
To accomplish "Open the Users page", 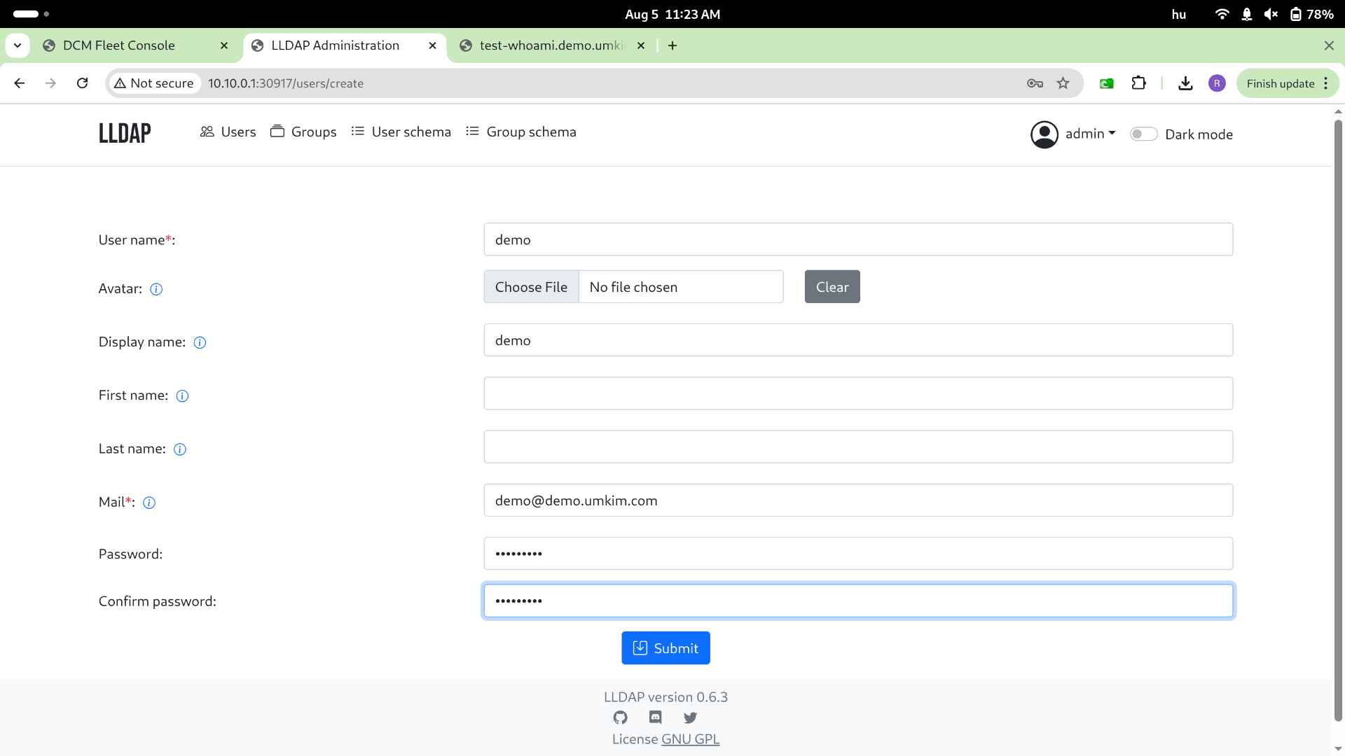I will [228, 132].
